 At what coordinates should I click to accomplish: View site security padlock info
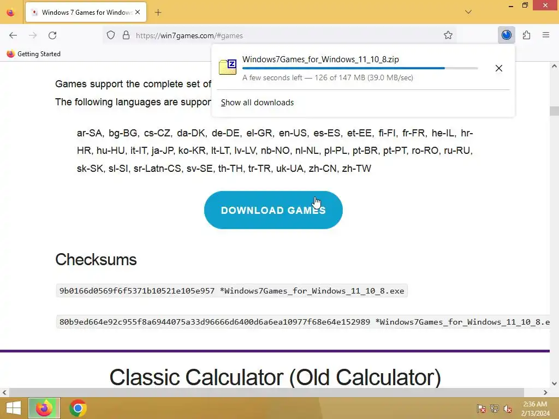(126, 35)
